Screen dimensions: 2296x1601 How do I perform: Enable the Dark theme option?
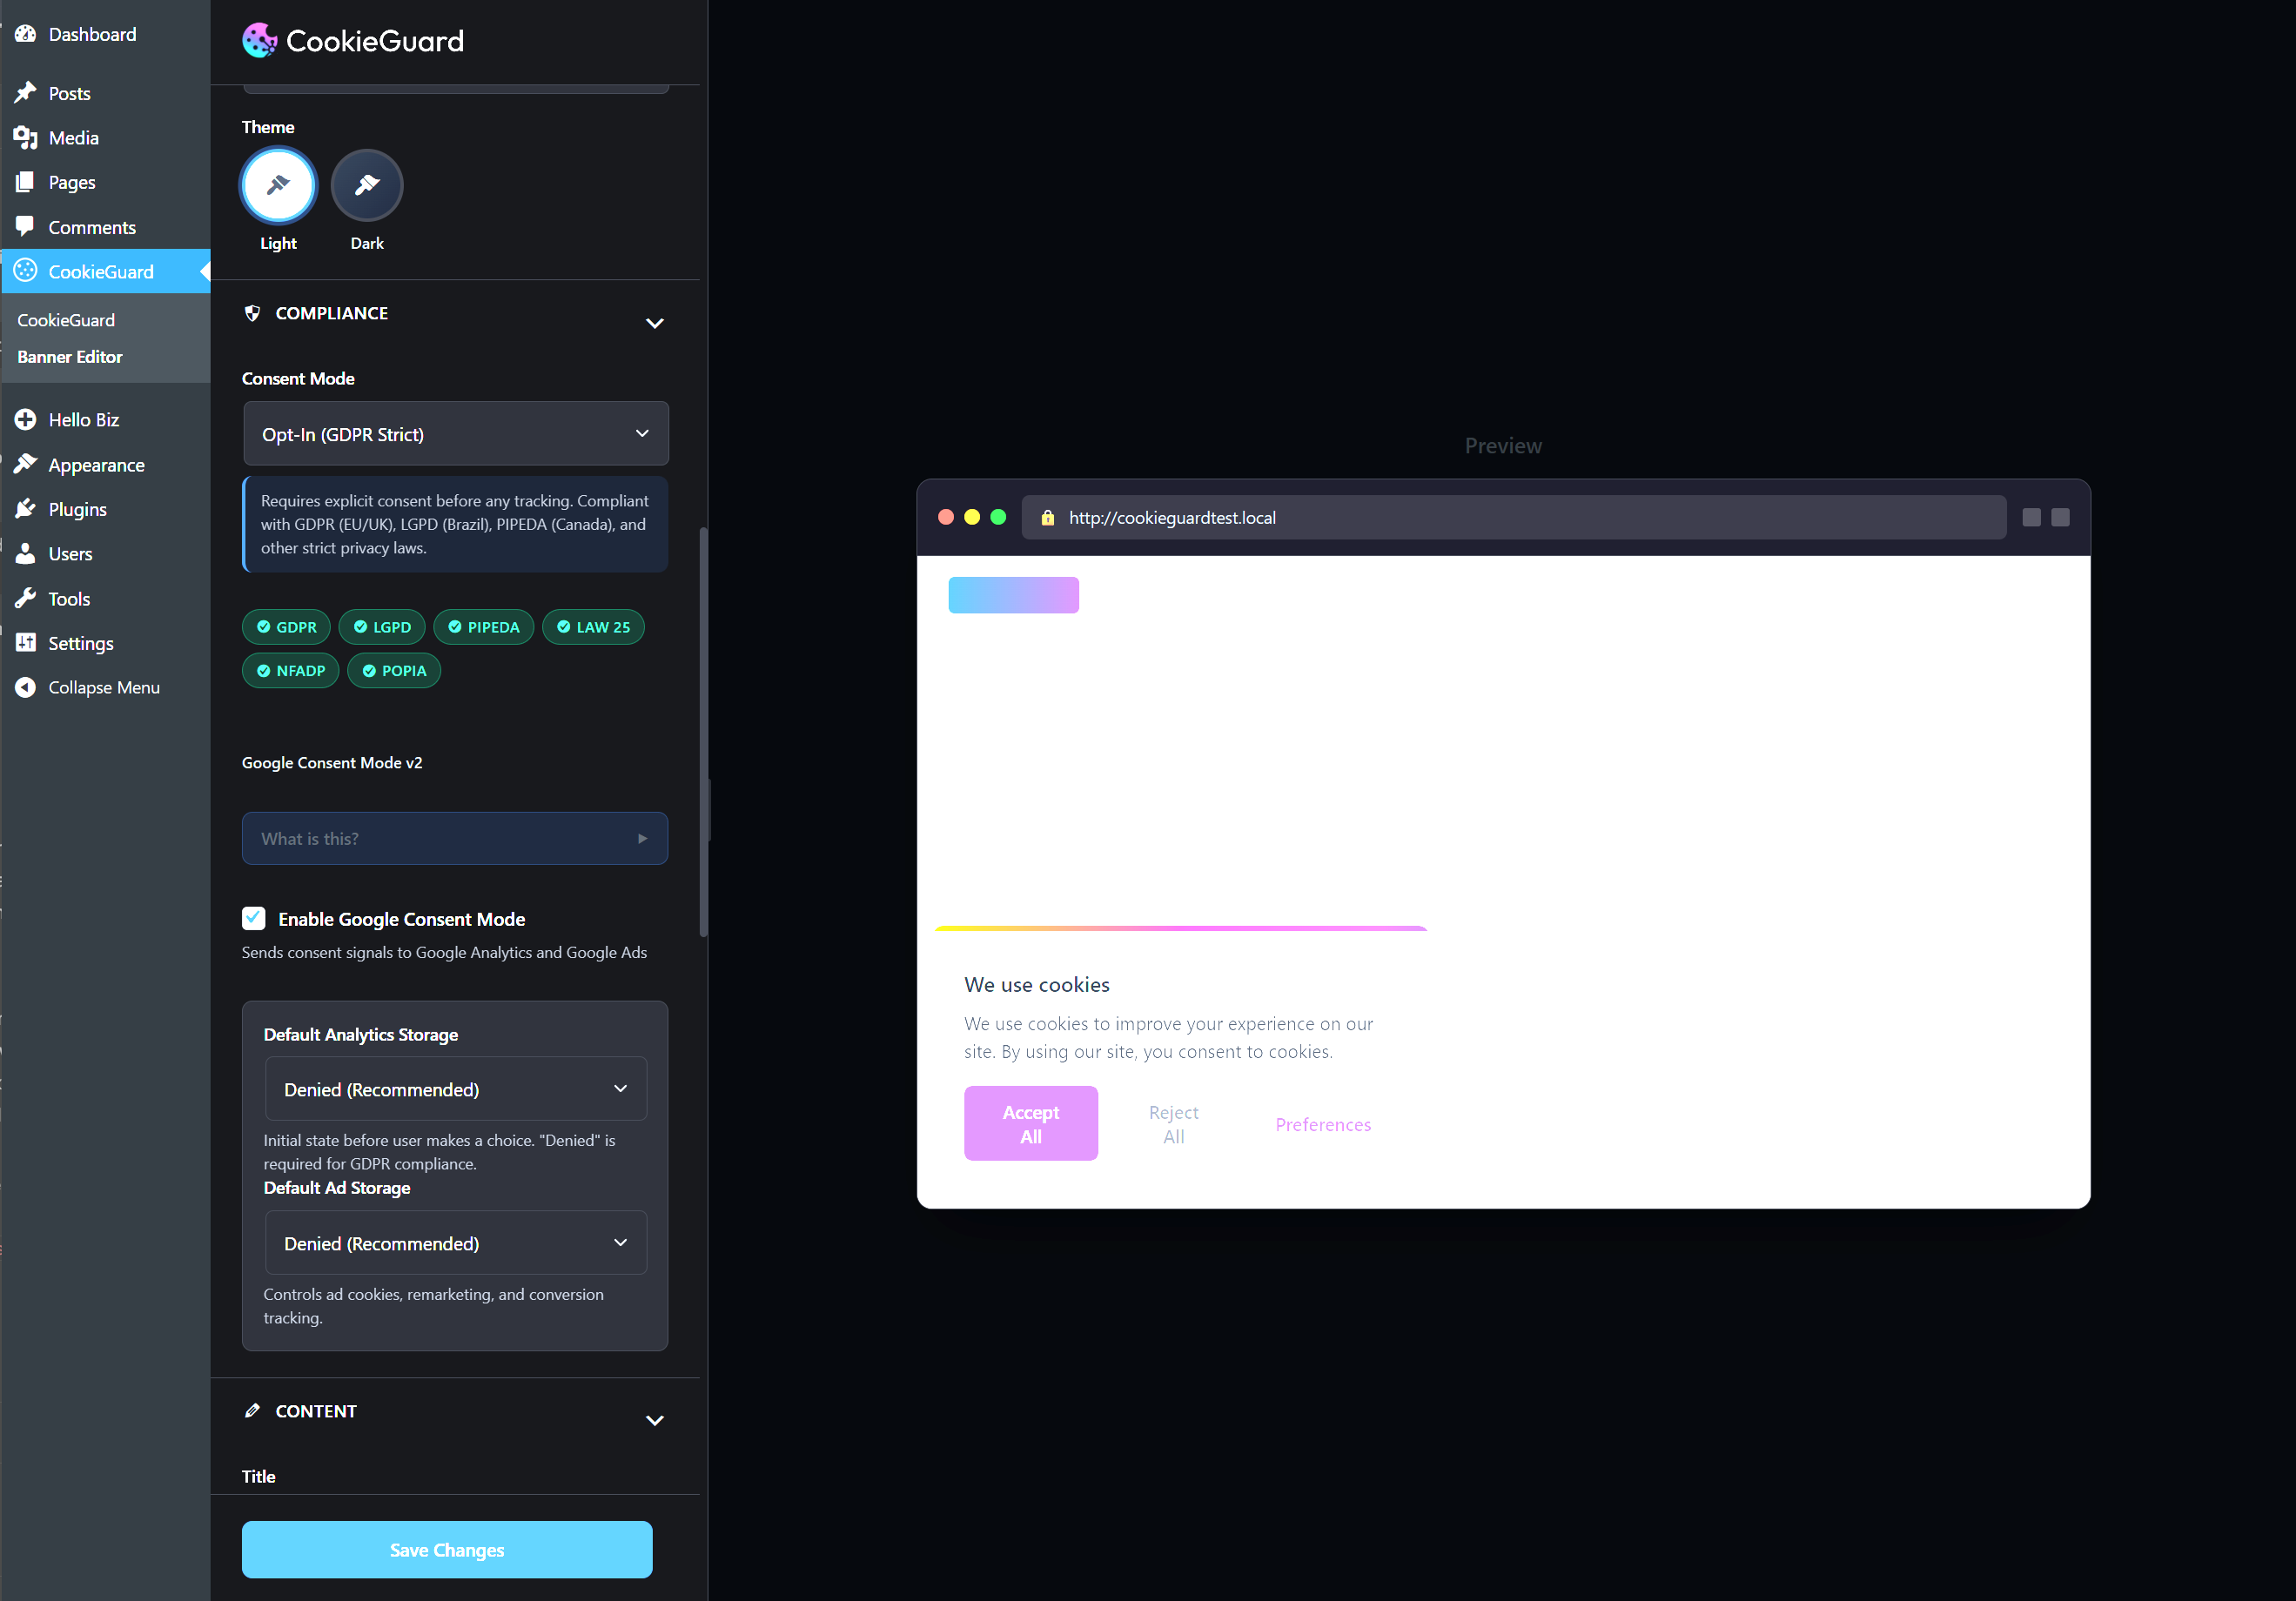[x=367, y=185]
